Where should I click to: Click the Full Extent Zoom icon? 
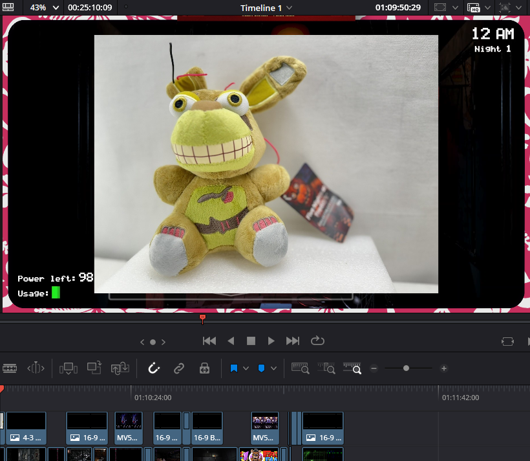pyautogui.click(x=300, y=368)
